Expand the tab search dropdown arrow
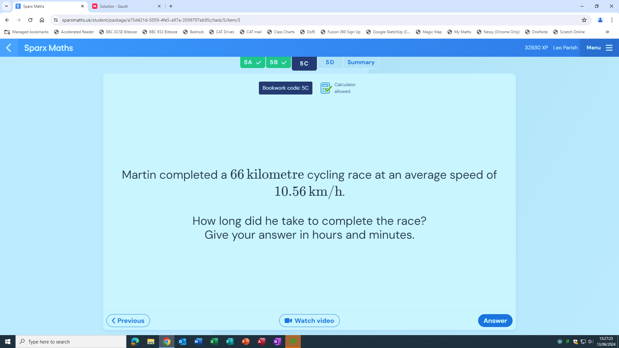 point(6,6)
